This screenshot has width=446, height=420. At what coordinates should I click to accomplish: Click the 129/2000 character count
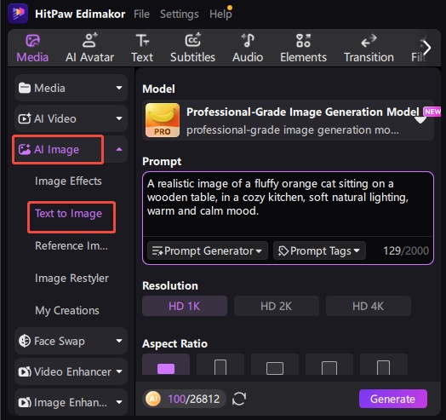(406, 250)
